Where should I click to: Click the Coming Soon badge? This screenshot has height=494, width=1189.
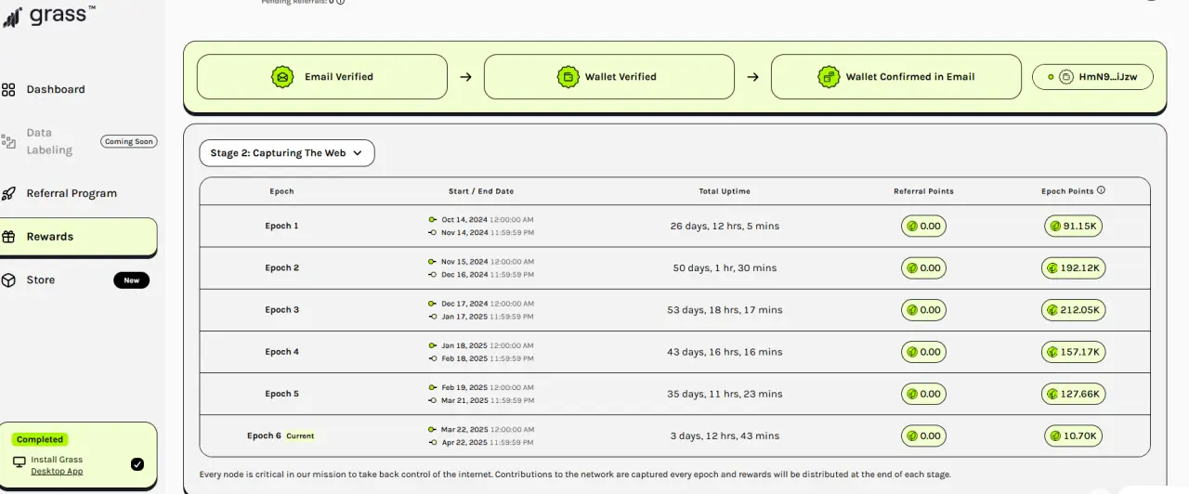click(x=129, y=142)
